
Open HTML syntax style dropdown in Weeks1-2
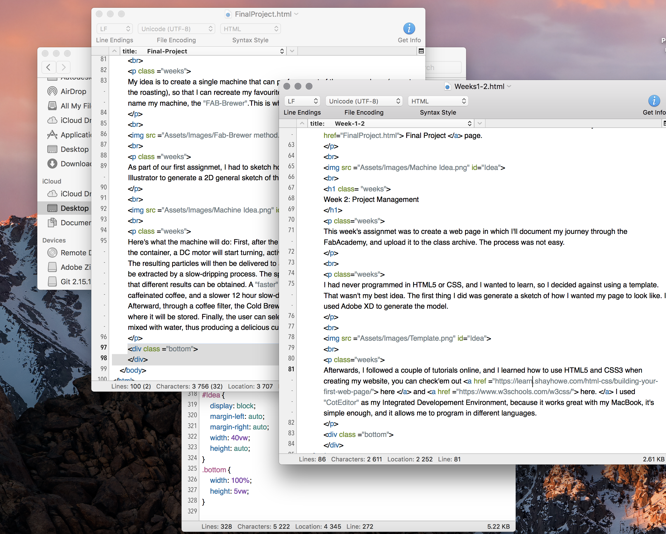click(438, 101)
